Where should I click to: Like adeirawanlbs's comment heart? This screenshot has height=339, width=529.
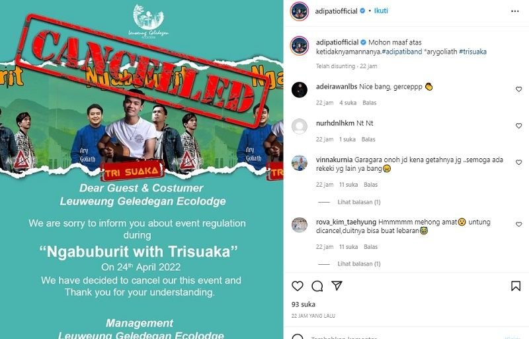coord(519,89)
